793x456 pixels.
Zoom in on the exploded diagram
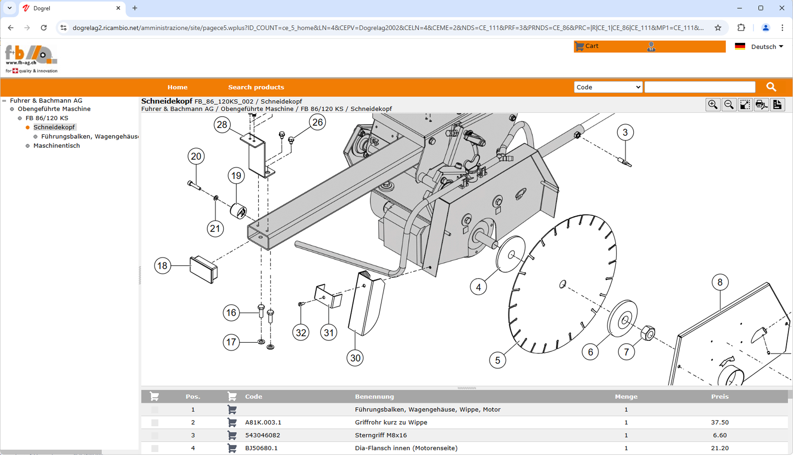coord(713,105)
